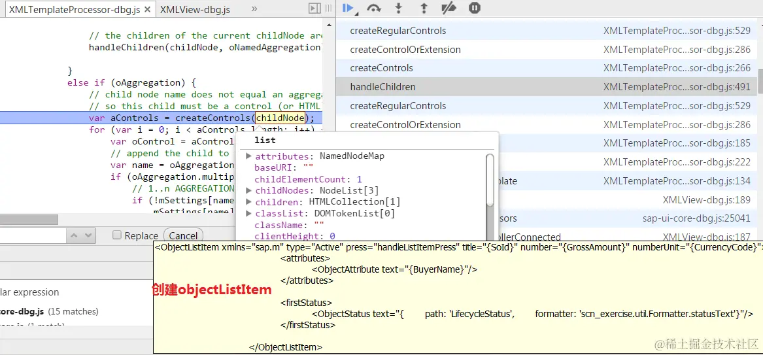
Task: Click the 'var aControls' breakpoint line
Action: 161,118
